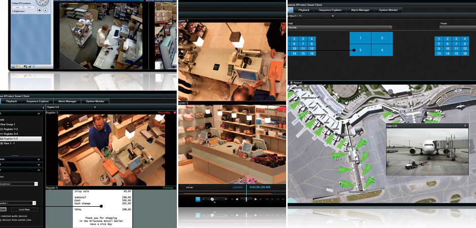This screenshot has height=228, width=476.
Task: Switch to Alarm Manager tab in retail window
Action: pos(67,101)
